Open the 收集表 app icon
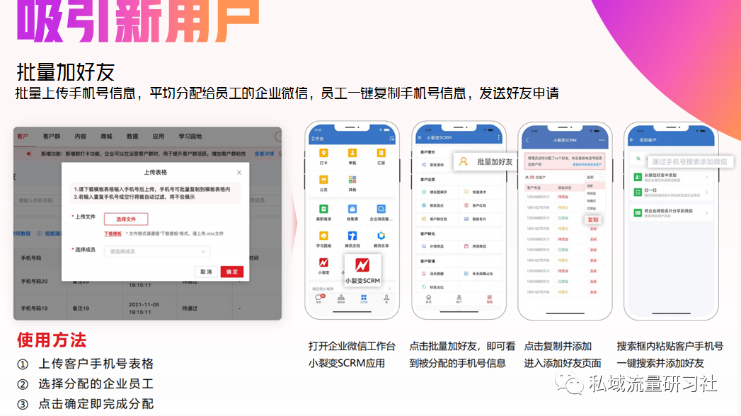The width and height of the screenshot is (741, 416). point(352,209)
